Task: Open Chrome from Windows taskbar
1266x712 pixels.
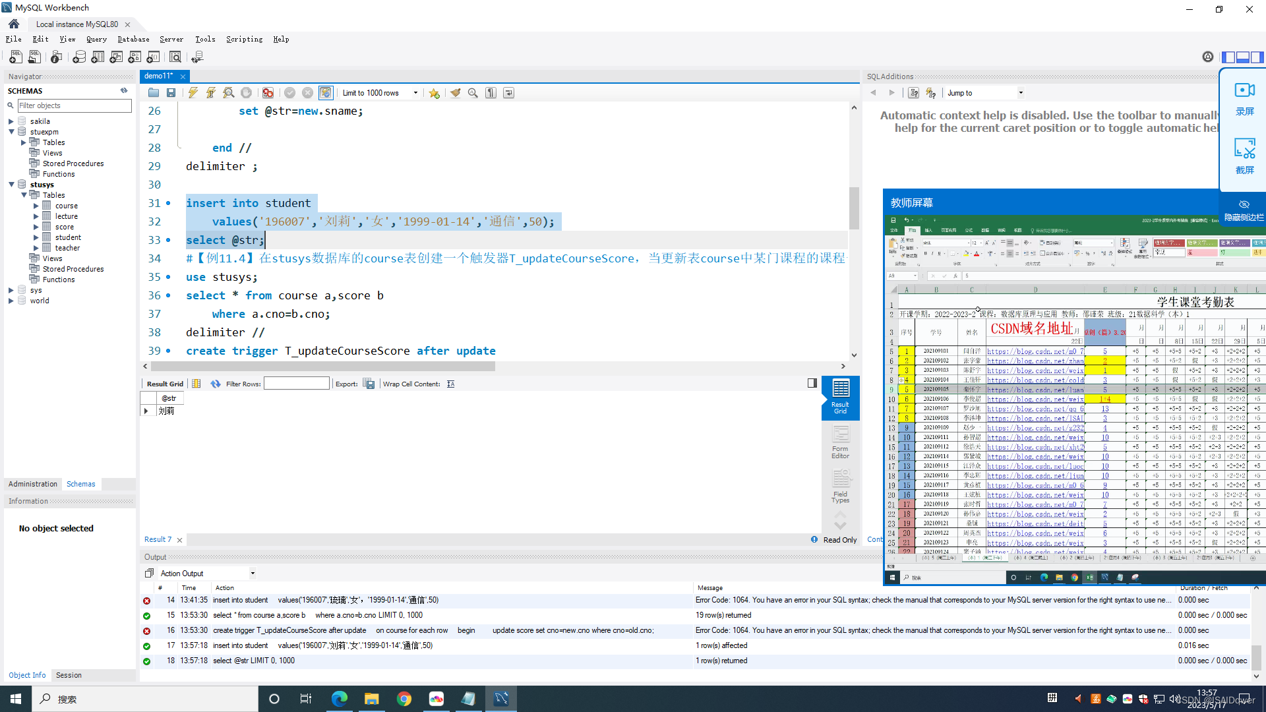Action: pos(404,699)
